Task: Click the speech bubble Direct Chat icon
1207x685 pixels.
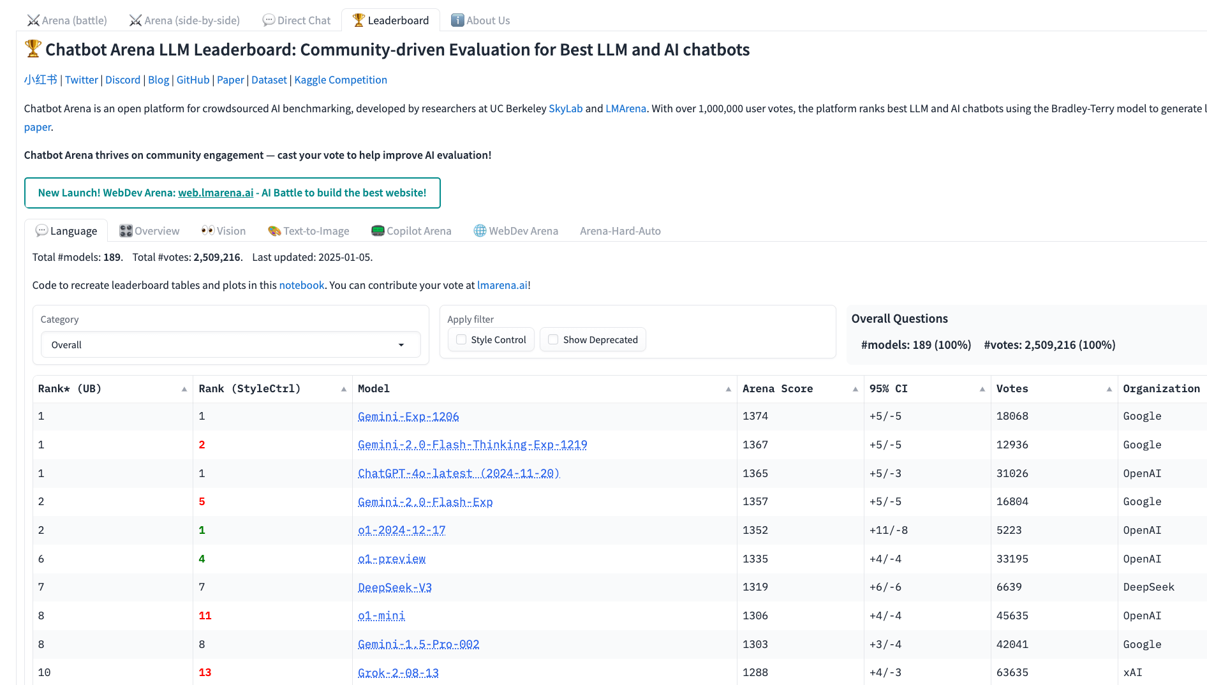Action: (x=269, y=20)
